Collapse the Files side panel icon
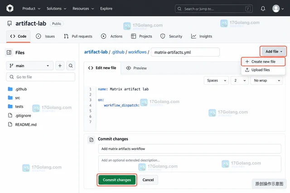Viewport: 290px width, 193px height. point(9,52)
